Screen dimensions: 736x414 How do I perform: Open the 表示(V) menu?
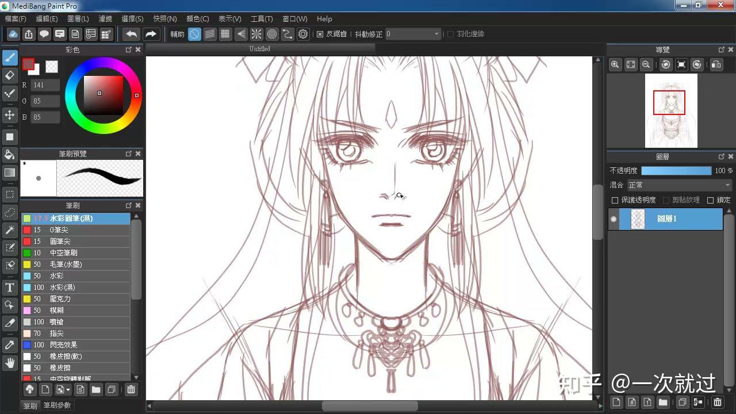(229, 19)
